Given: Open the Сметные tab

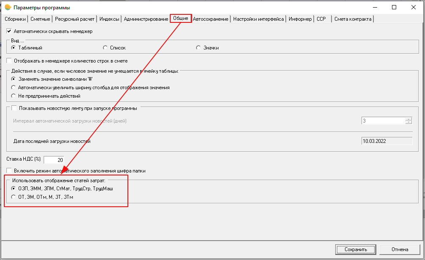Looking at the screenshot, I should pyautogui.click(x=41, y=19).
